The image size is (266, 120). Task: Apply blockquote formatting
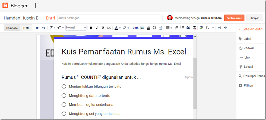(188, 28)
